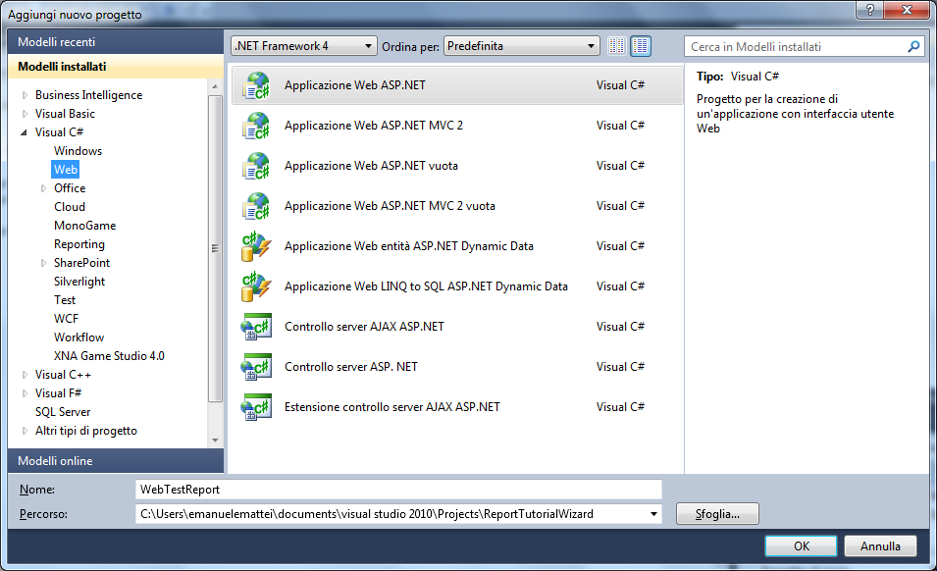Expand the Altri tipi di progetto node
This screenshot has width=937, height=571.
tap(25, 431)
